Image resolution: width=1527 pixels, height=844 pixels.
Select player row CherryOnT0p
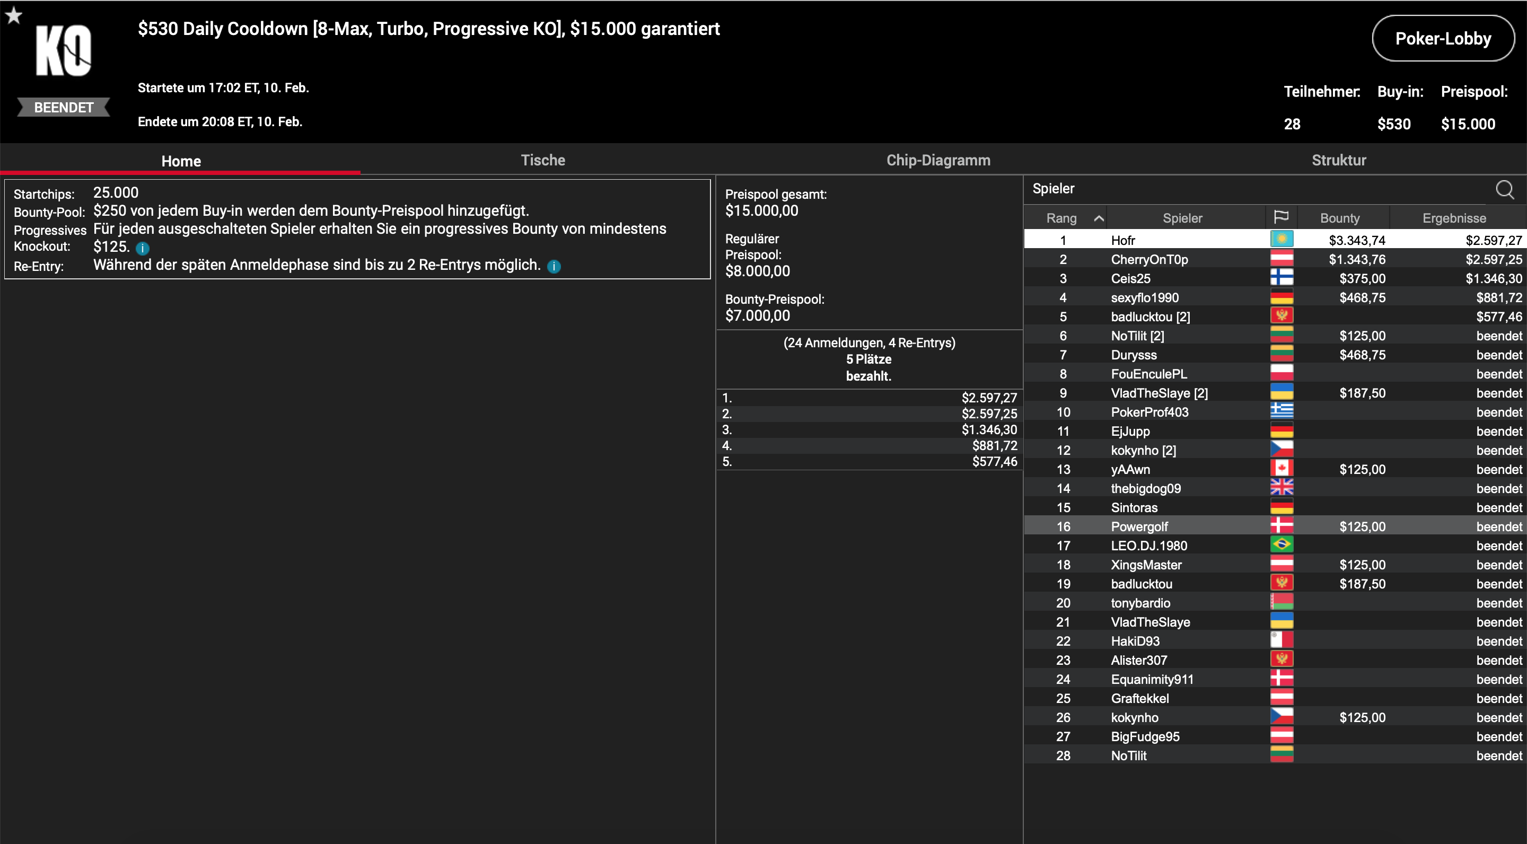[1149, 260]
